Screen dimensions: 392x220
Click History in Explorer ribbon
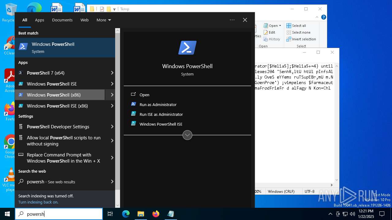(x=271, y=39)
